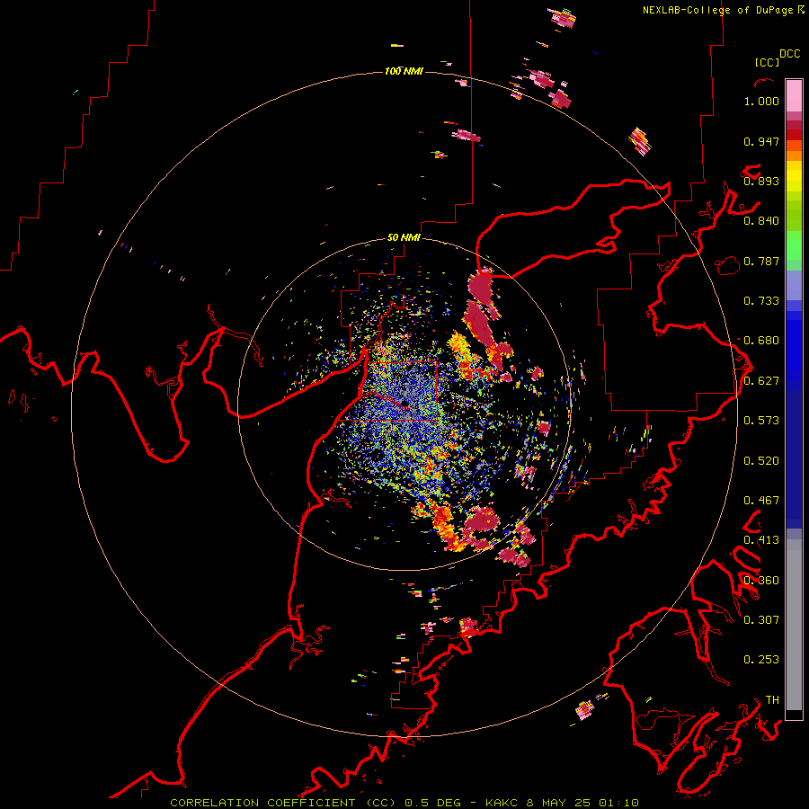
Task: Click the 0.627 scale value
Action: pos(761,381)
